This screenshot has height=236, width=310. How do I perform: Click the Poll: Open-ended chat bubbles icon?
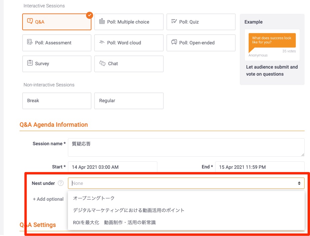(x=174, y=42)
